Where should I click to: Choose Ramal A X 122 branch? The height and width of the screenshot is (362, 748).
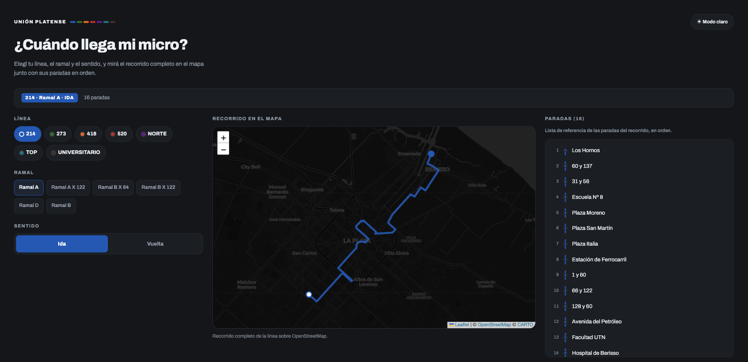[68, 187]
